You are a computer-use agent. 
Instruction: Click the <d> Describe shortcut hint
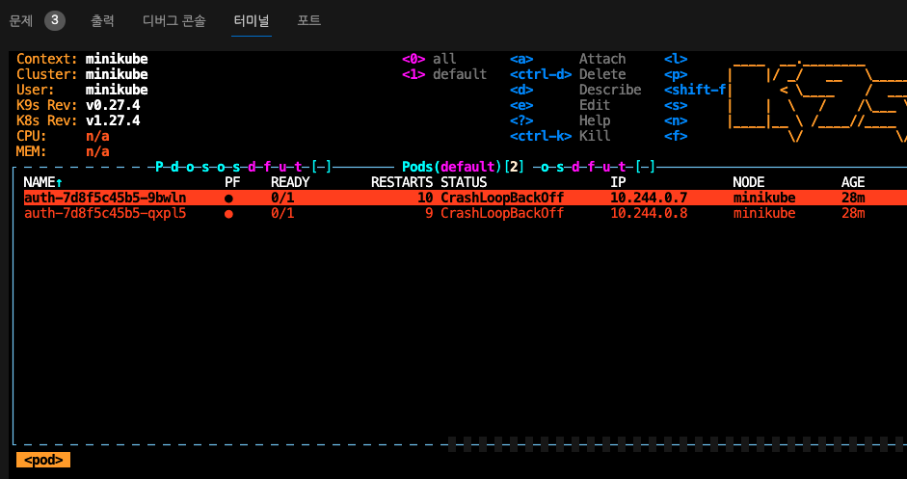click(575, 91)
